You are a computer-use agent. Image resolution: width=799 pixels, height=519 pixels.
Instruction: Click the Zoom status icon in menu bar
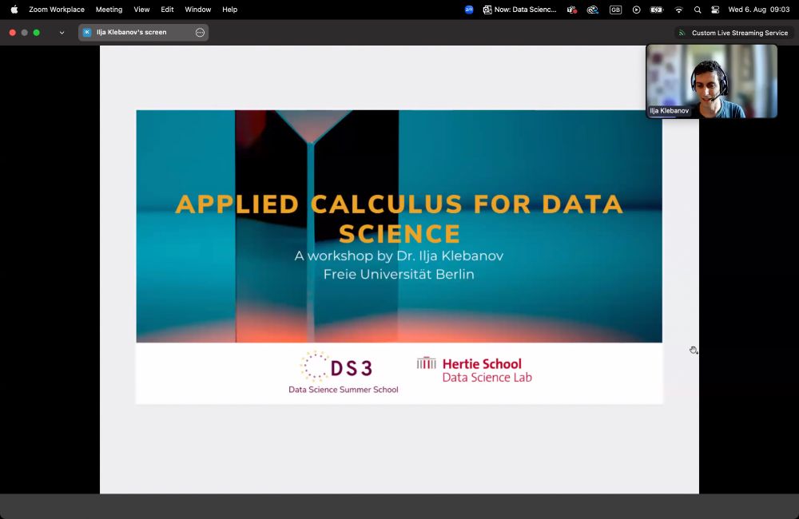(x=469, y=9)
